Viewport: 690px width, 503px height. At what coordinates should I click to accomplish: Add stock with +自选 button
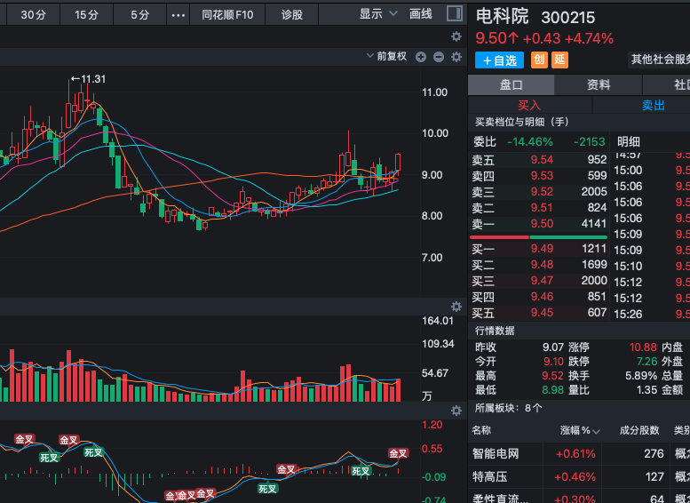coord(499,60)
